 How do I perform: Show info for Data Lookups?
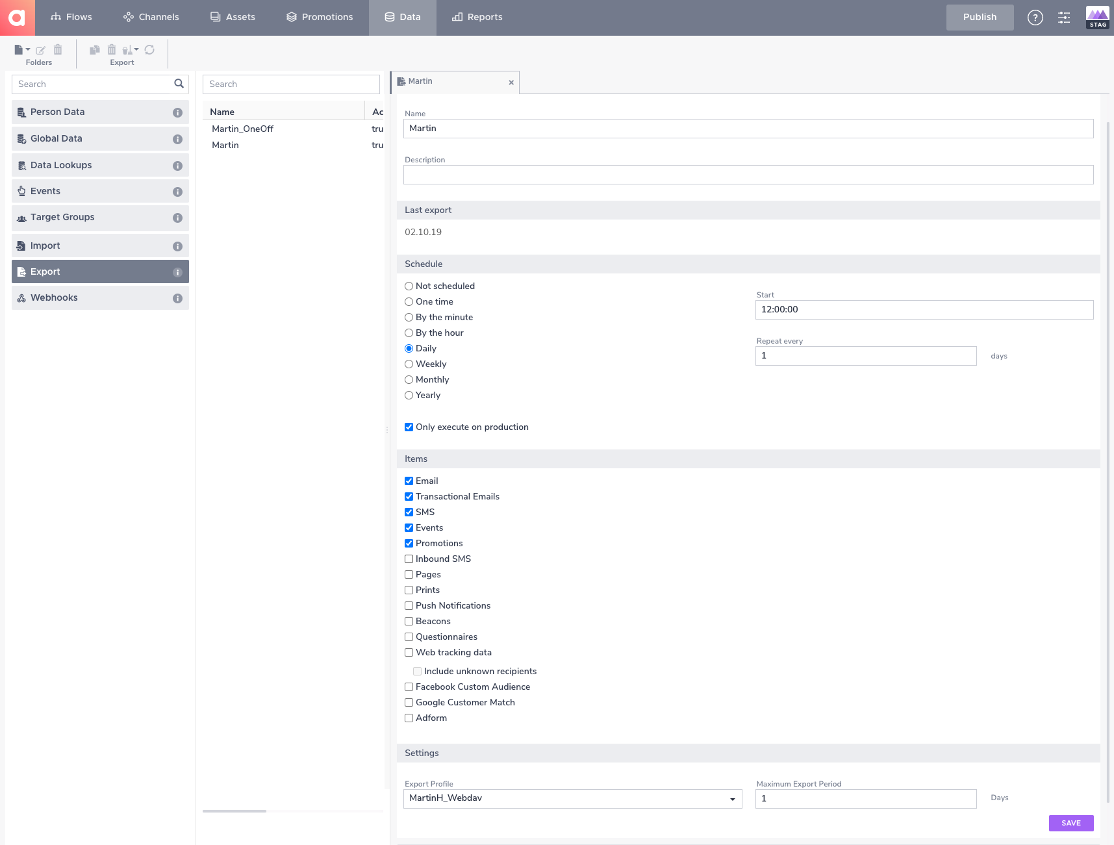tap(177, 166)
